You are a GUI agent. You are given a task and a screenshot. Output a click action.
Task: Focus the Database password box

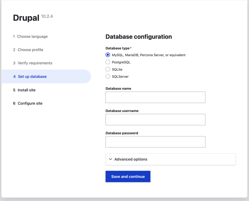point(155,142)
